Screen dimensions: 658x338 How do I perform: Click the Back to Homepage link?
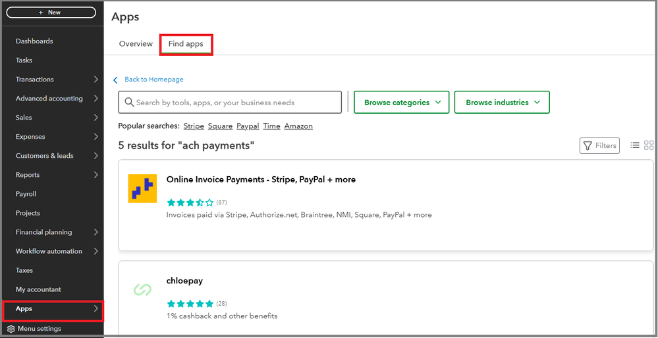click(154, 80)
